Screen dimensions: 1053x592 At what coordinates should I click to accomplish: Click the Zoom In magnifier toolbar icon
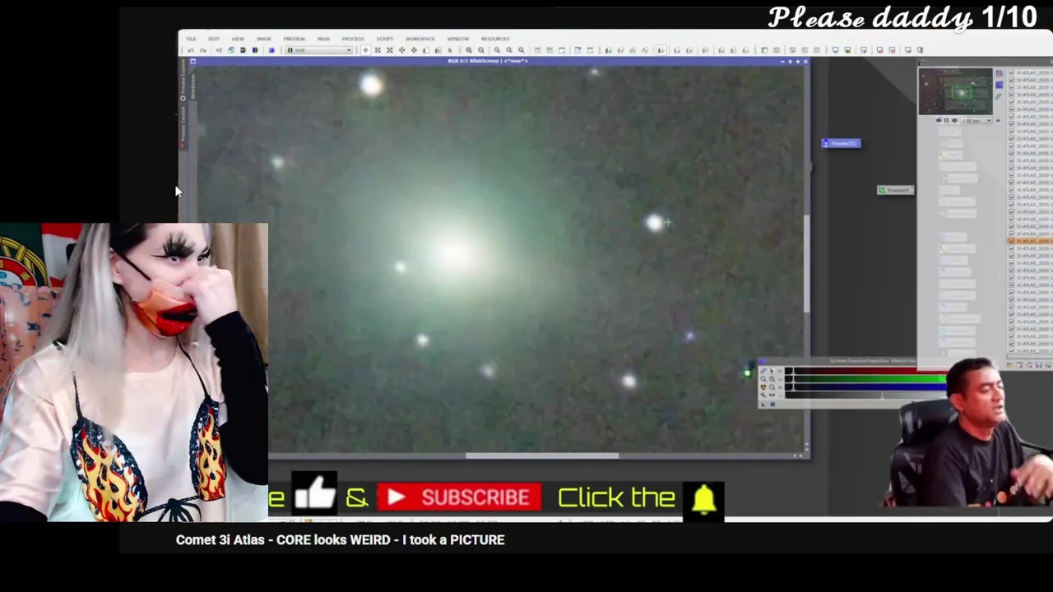click(x=469, y=50)
